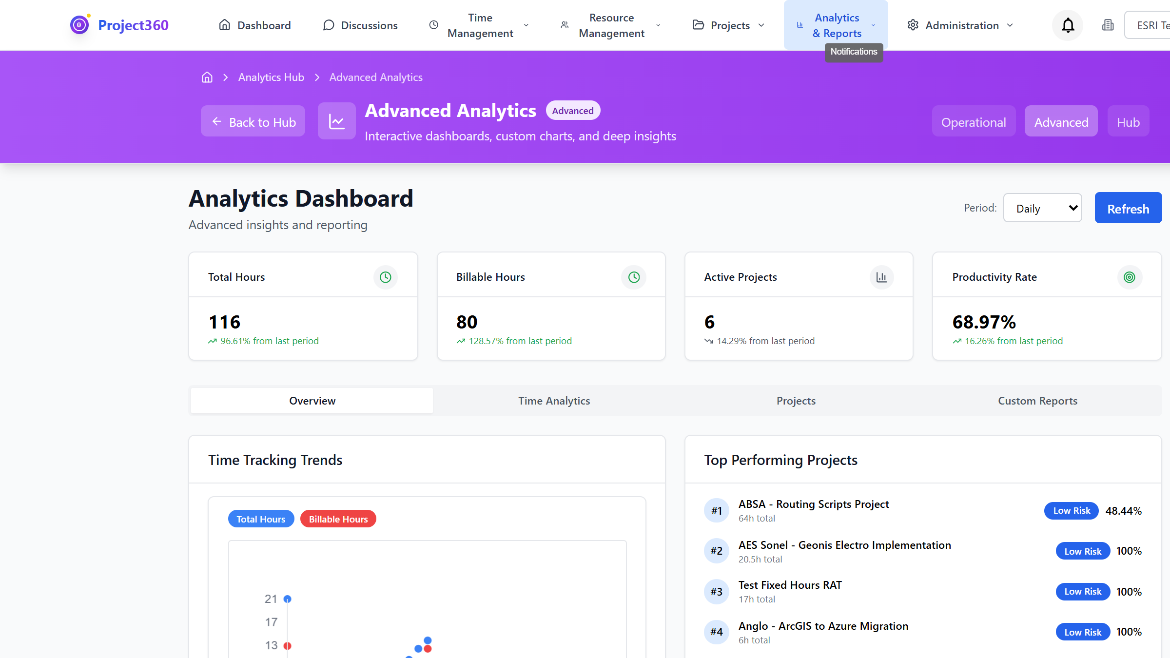Screen dimensions: 1170x658
Task: Switch to the Custom Reports tab
Action: coord(1037,400)
